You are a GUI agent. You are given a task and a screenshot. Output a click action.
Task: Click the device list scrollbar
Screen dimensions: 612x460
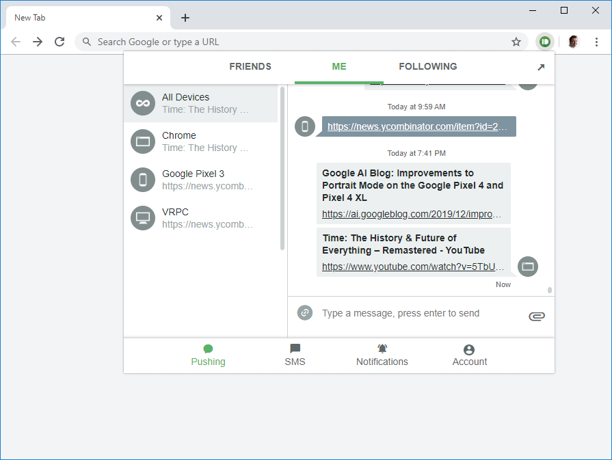tap(282, 169)
